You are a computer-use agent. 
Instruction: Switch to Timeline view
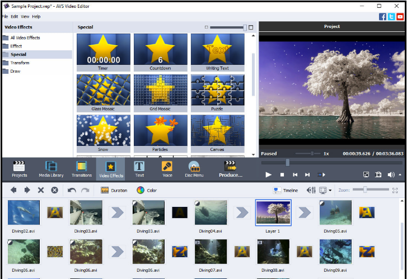tap(286, 190)
